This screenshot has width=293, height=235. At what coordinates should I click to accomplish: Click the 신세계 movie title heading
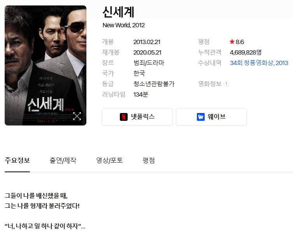pos(118,12)
